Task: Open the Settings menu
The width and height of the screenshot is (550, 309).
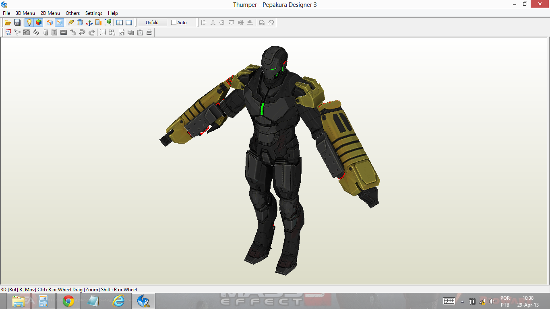Action: click(x=94, y=13)
